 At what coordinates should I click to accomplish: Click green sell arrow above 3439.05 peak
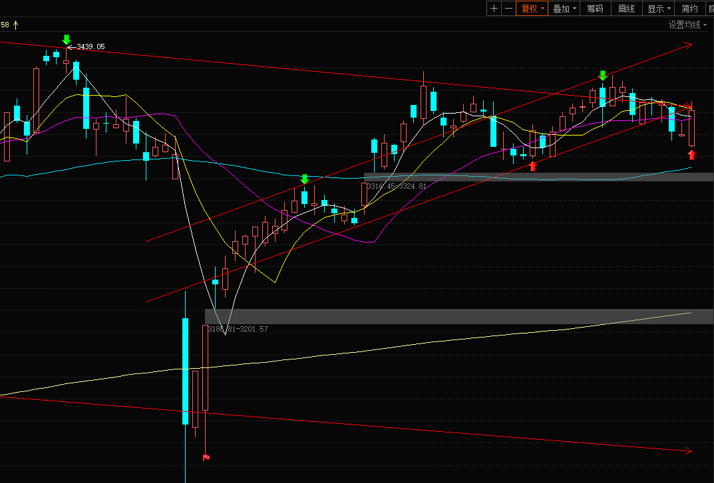(67, 40)
